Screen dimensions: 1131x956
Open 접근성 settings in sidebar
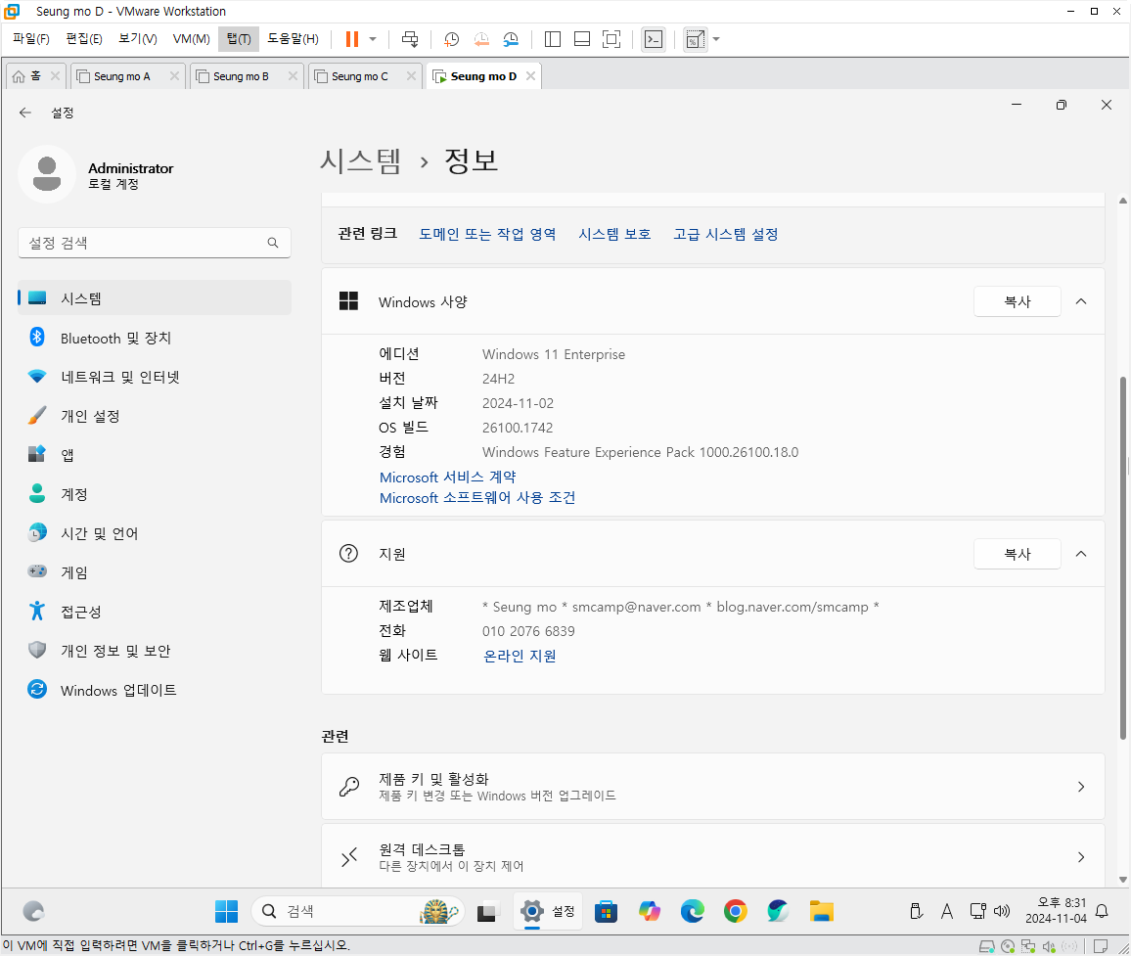155,612
